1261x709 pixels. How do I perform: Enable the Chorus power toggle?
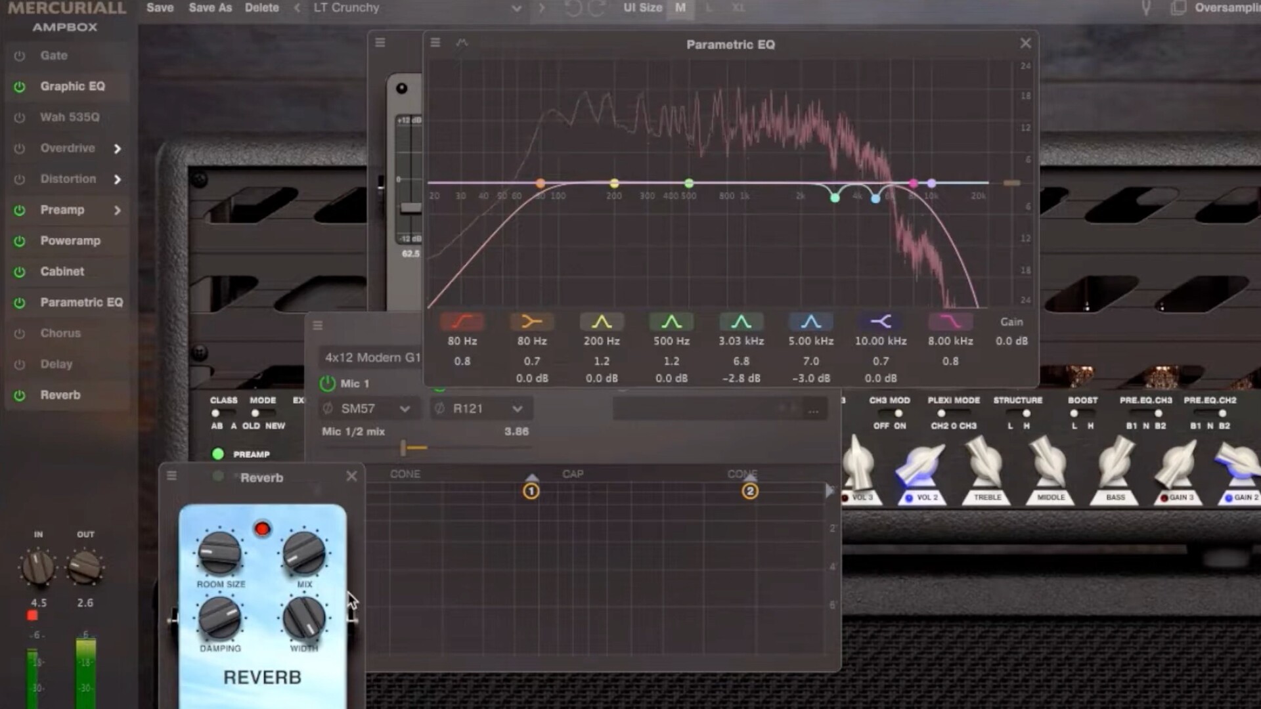point(20,333)
